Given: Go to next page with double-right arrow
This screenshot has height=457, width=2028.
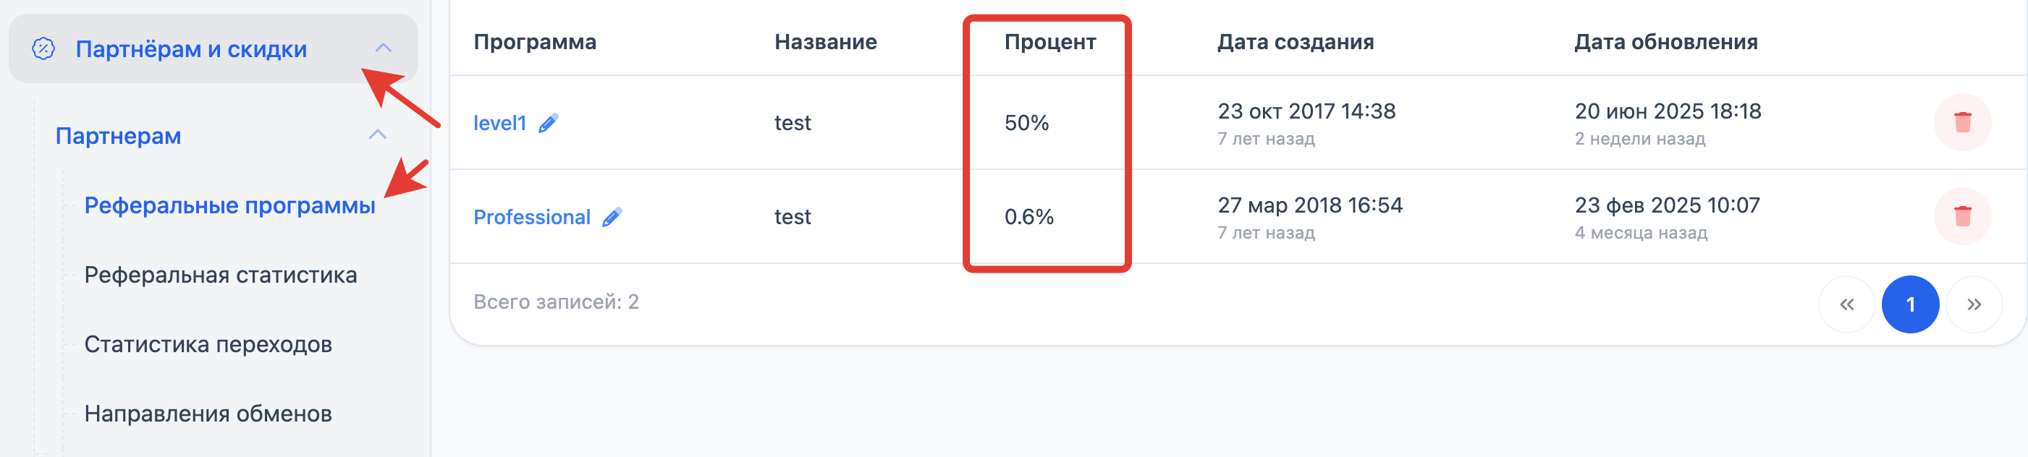Looking at the screenshot, I should (x=1974, y=304).
